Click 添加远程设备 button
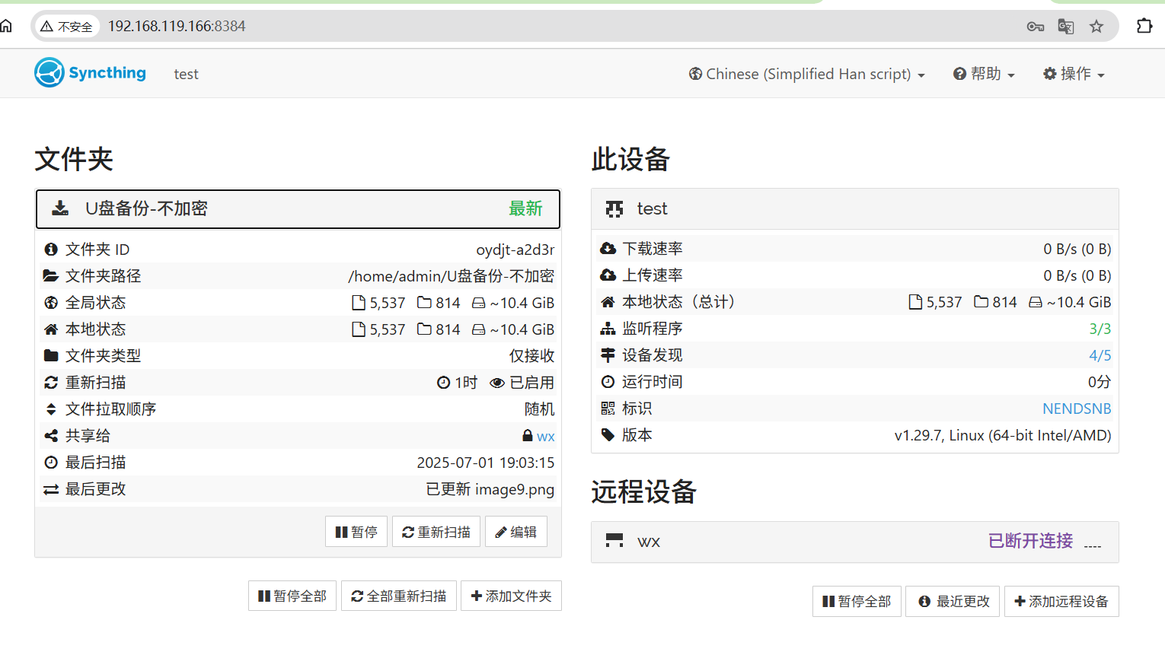The height and width of the screenshot is (655, 1165). pos(1061,601)
